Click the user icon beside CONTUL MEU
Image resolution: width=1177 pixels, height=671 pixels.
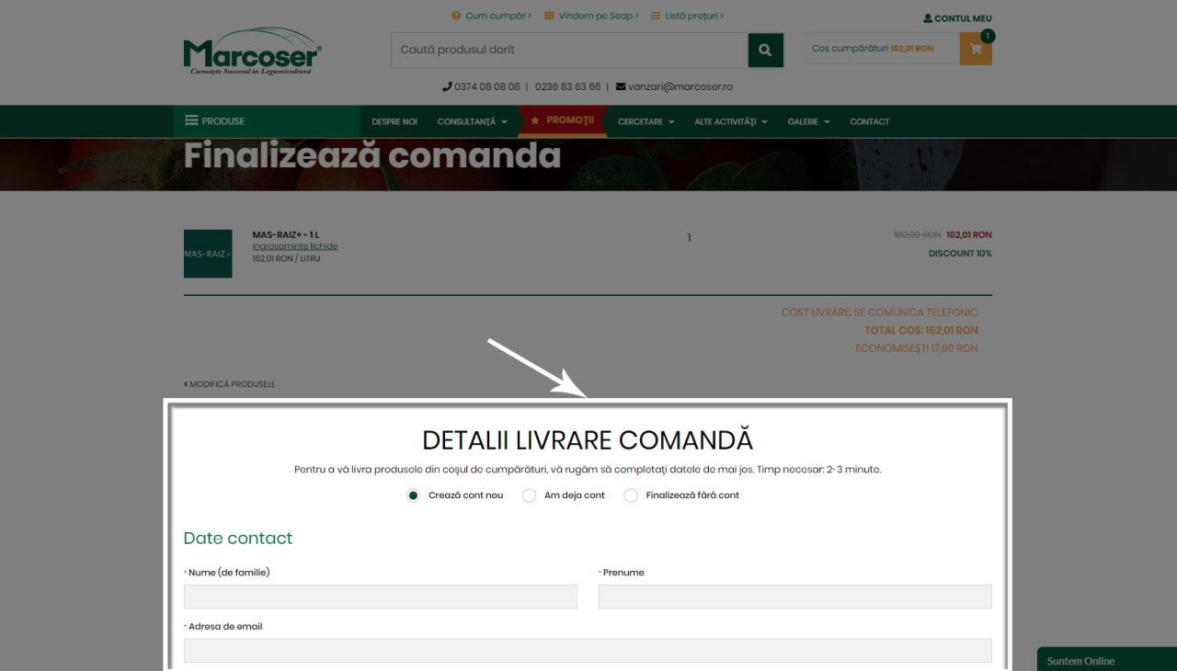[x=928, y=18]
